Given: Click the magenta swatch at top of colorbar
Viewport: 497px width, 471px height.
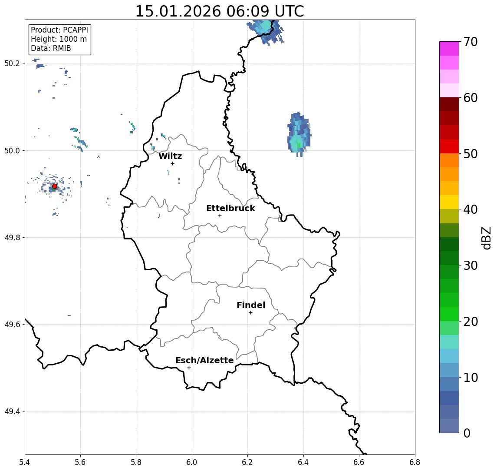Looking at the screenshot, I should [x=449, y=49].
